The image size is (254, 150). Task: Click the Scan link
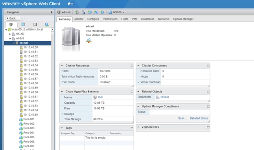pyautogui.click(x=182, y=118)
